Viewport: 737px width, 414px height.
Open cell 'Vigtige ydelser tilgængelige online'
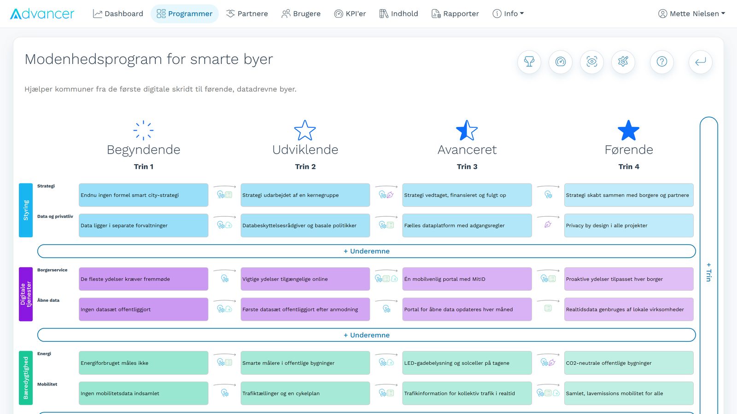point(305,279)
